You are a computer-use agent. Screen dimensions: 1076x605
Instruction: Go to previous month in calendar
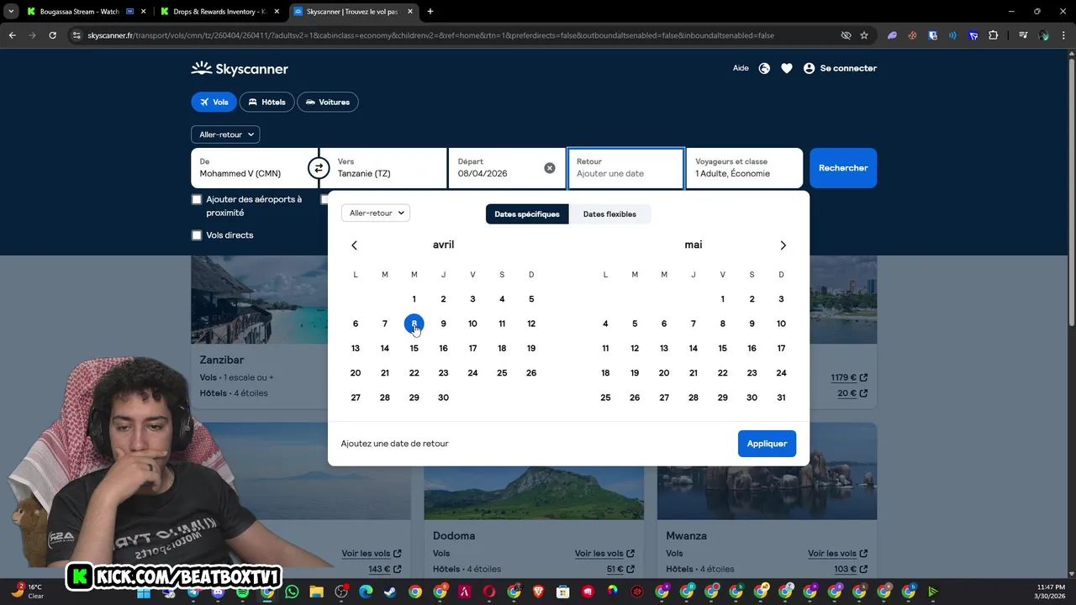354,245
